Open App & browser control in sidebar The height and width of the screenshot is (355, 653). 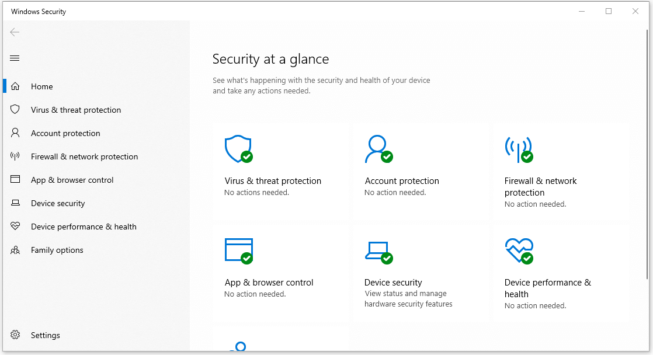click(x=72, y=180)
